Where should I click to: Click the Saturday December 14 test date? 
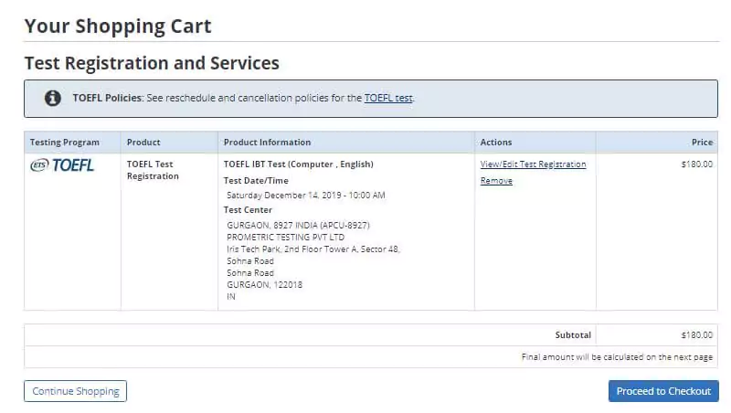click(305, 196)
